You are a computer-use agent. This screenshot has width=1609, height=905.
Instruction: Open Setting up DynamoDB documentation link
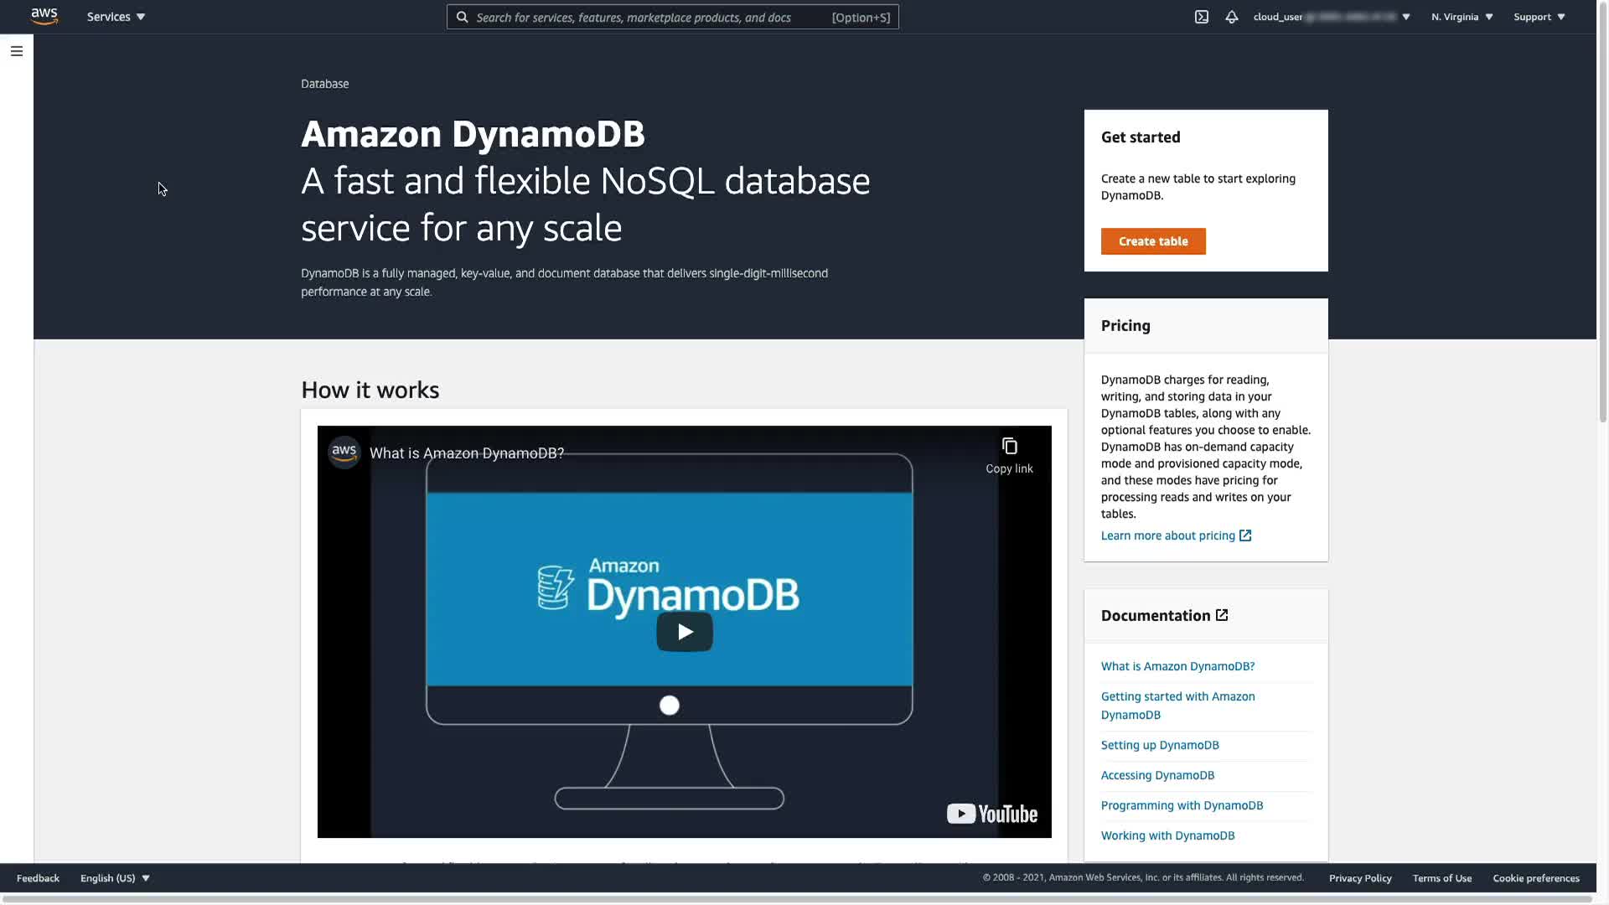[x=1160, y=745]
